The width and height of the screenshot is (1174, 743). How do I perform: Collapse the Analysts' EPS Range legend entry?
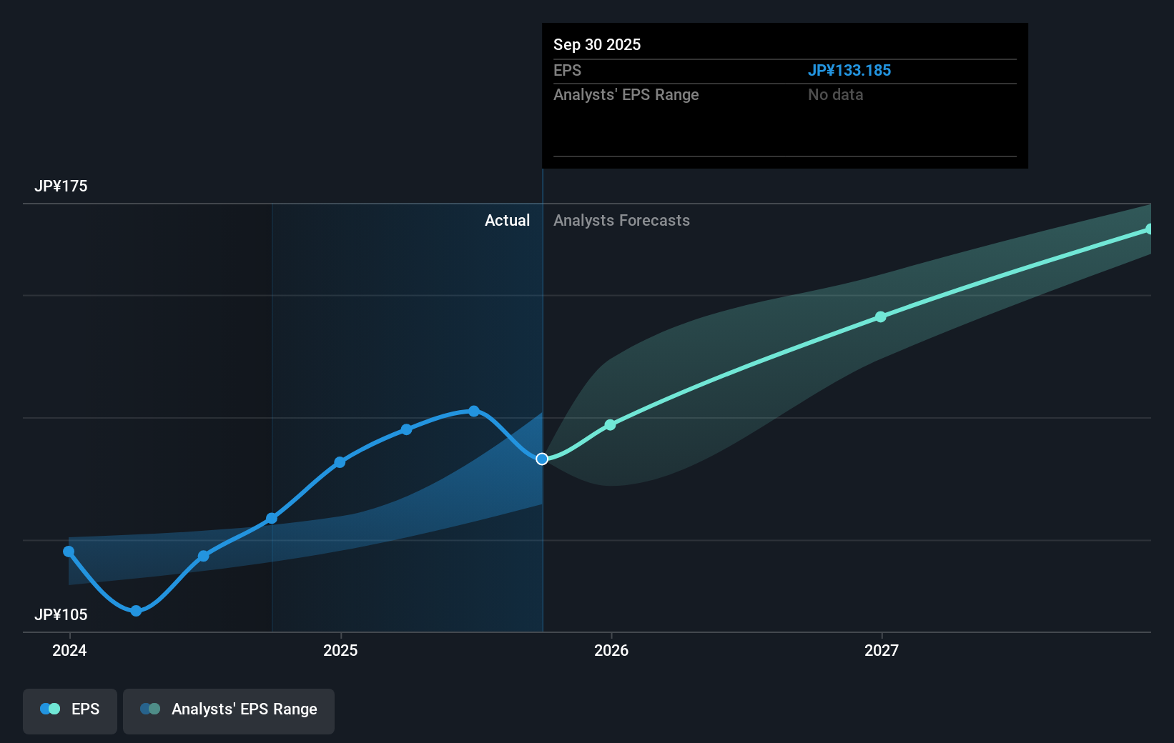228,709
